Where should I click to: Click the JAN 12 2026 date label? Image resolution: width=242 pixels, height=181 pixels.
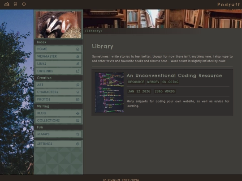coord(139,92)
